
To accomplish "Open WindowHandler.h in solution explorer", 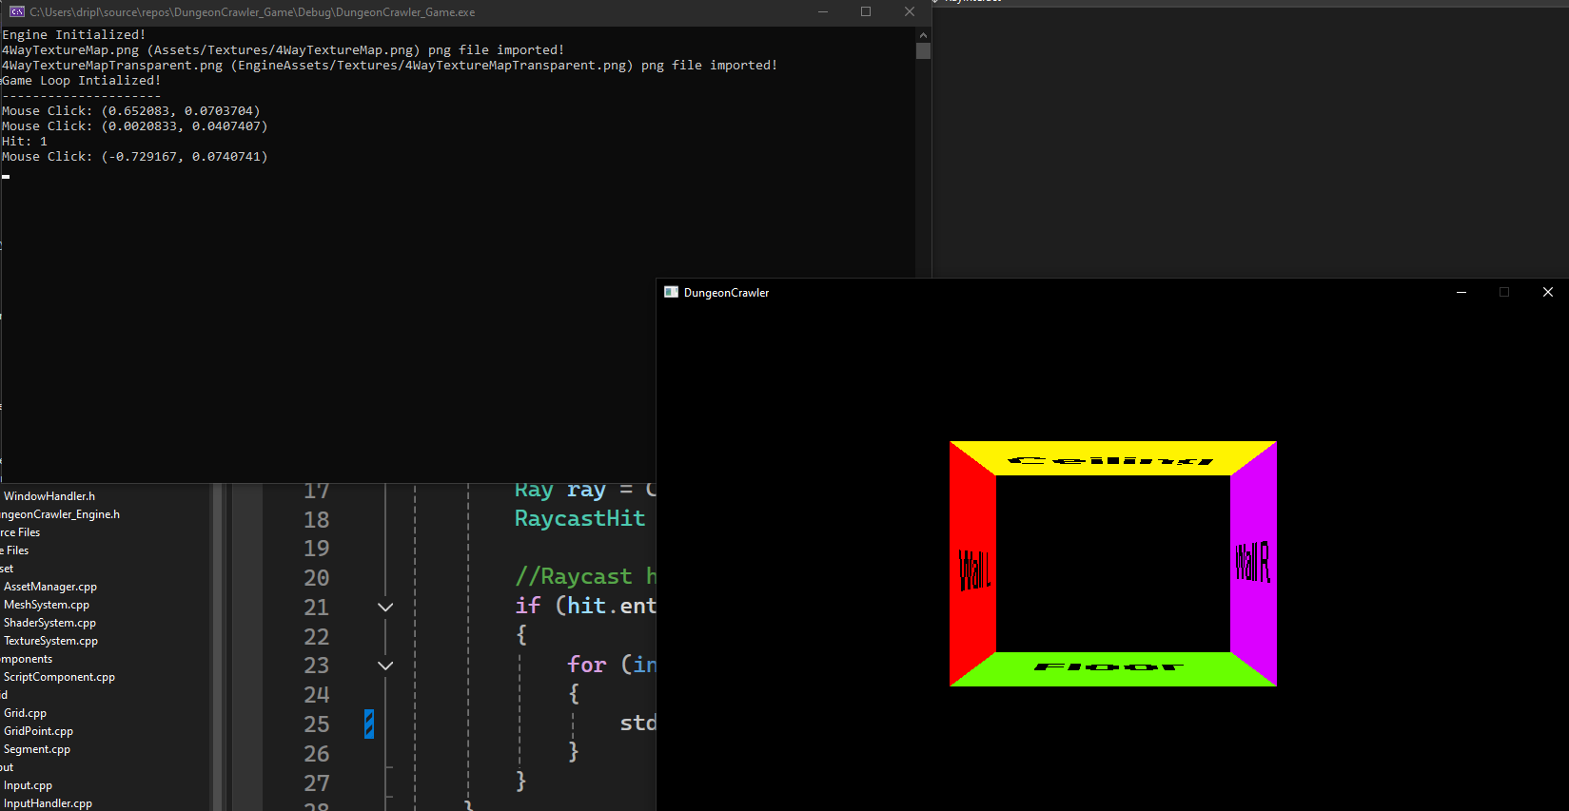I will (49, 496).
